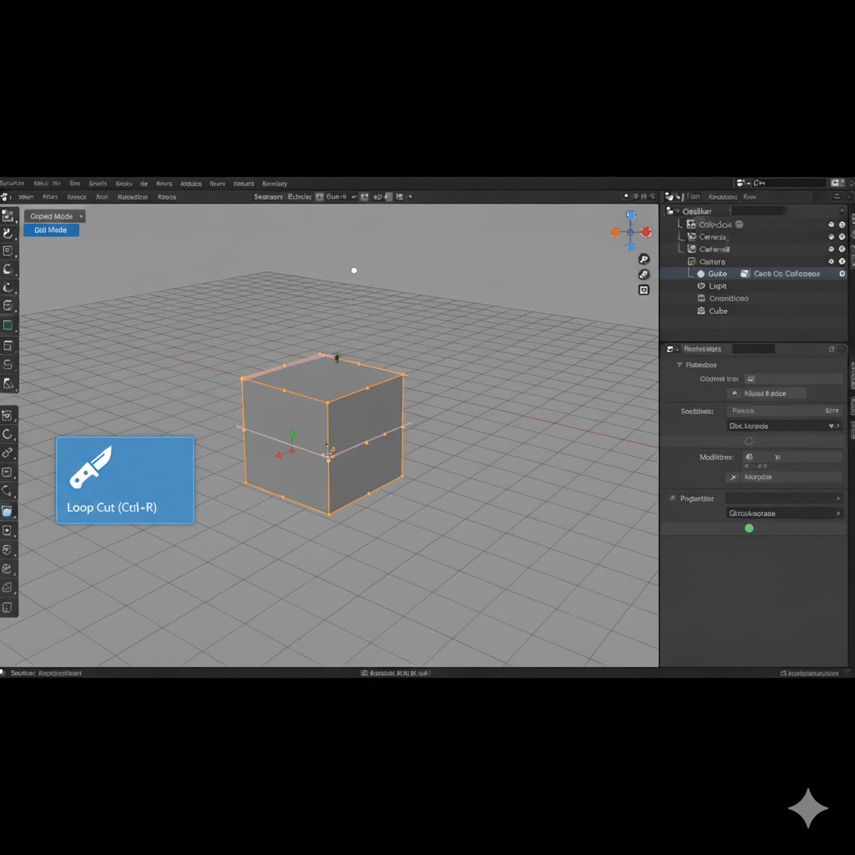Image resolution: width=855 pixels, height=855 pixels.
Task: Activate the zoom magnifier in the viewport sidebar
Action: (644, 260)
